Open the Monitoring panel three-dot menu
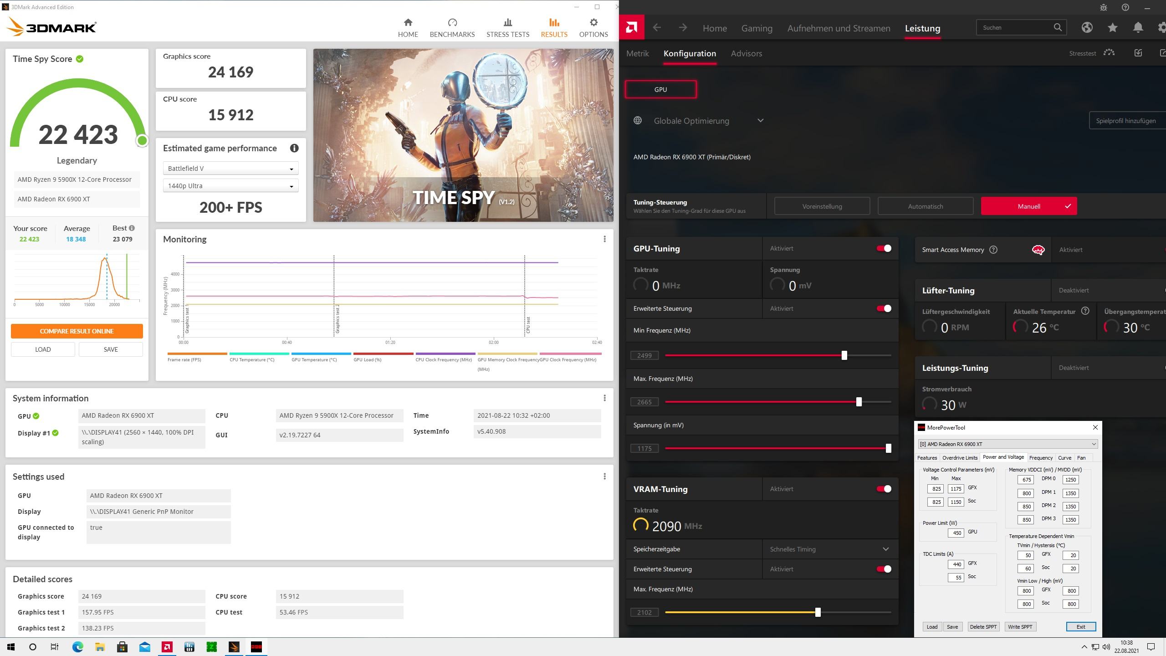The height and width of the screenshot is (656, 1166). [604, 239]
